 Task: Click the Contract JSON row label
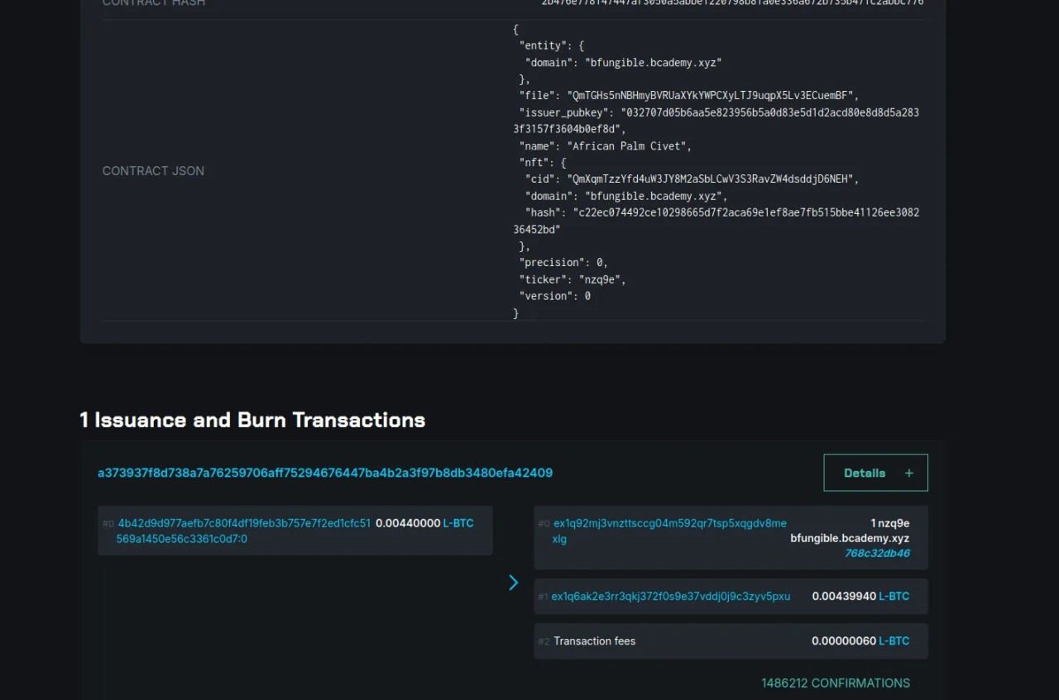pyautogui.click(x=153, y=171)
